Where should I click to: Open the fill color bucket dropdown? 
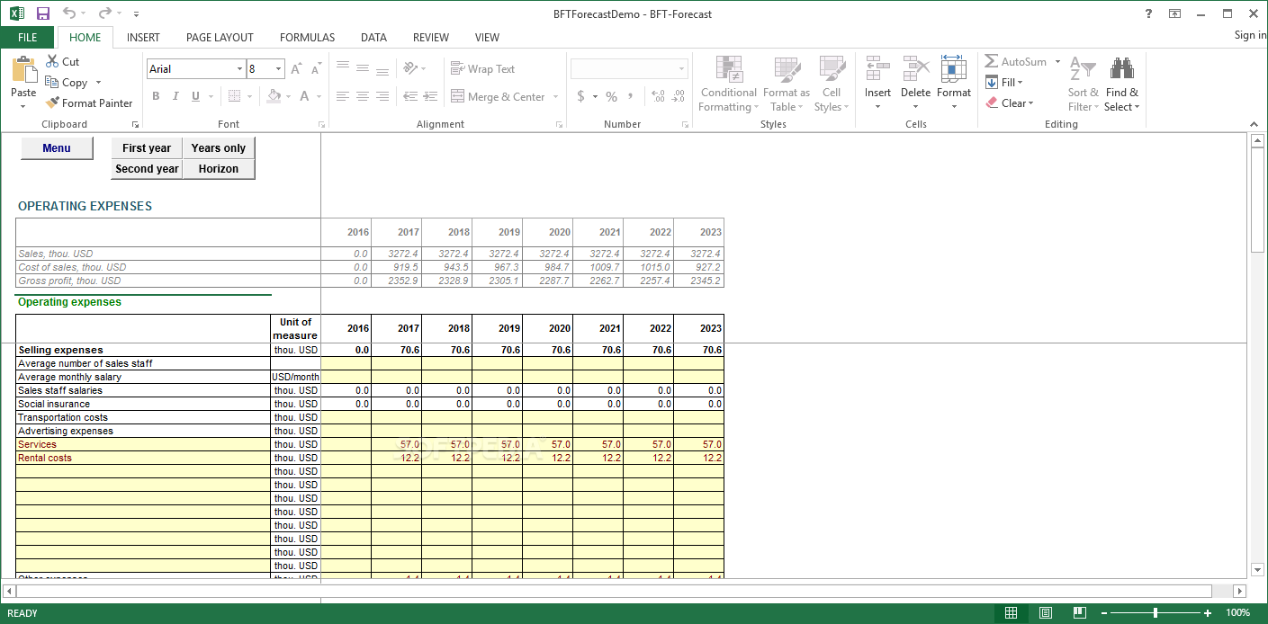pos(287,96)
